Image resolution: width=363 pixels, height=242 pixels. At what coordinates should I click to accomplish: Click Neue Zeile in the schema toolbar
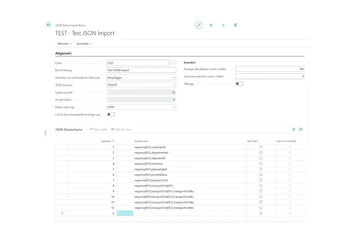pos(99,130)
